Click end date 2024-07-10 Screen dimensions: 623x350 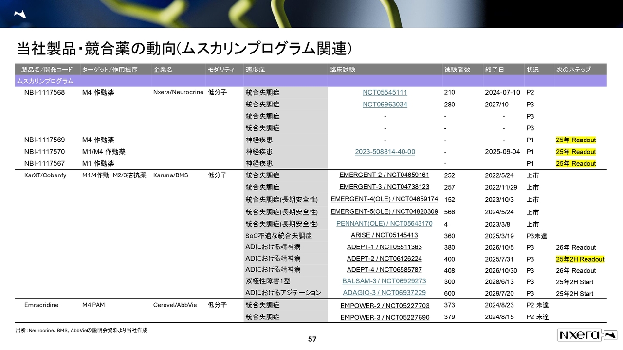[502, 92]
